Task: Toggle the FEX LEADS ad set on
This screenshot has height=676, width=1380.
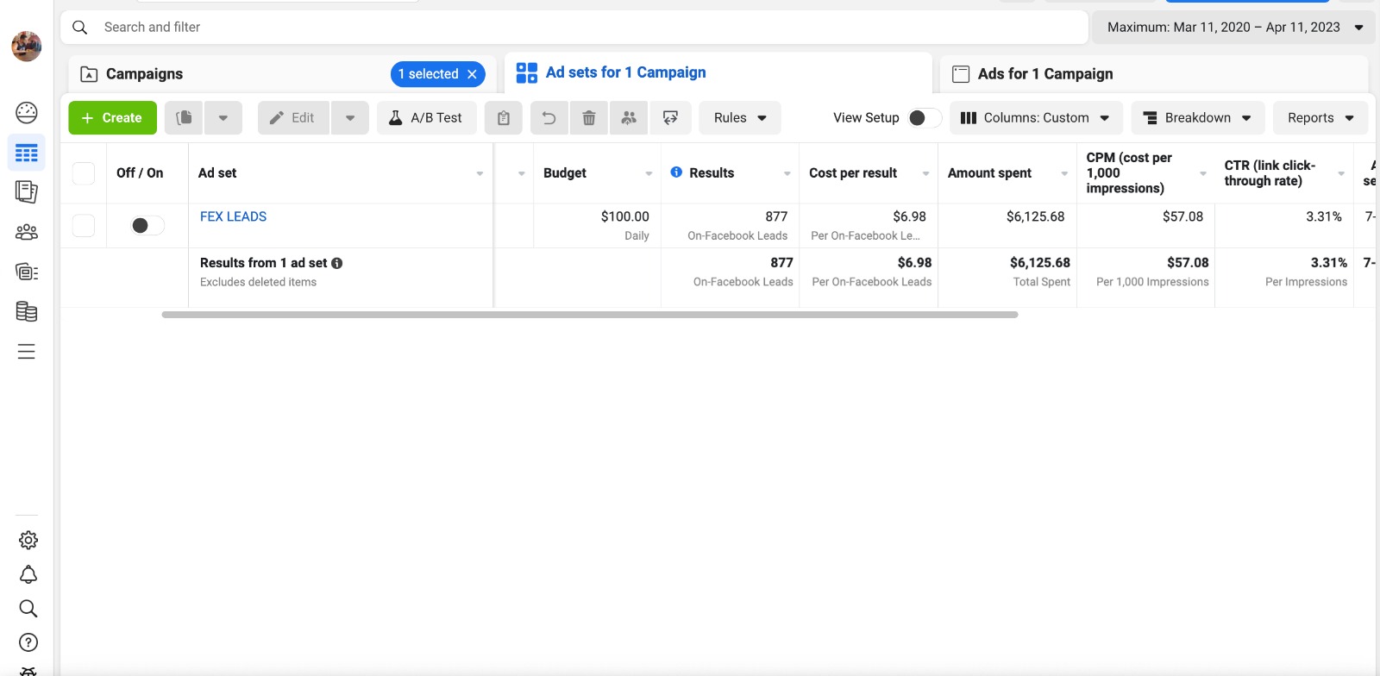Action: [147, 226]
